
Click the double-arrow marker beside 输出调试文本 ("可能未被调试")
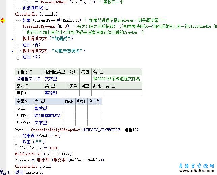[12, 51]
